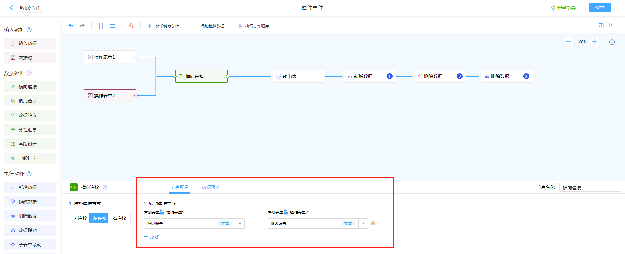This screenshot has height=254, width=625.
Task: Open left table 班级编号 field dropdown
Action: (x=240, y=223)
